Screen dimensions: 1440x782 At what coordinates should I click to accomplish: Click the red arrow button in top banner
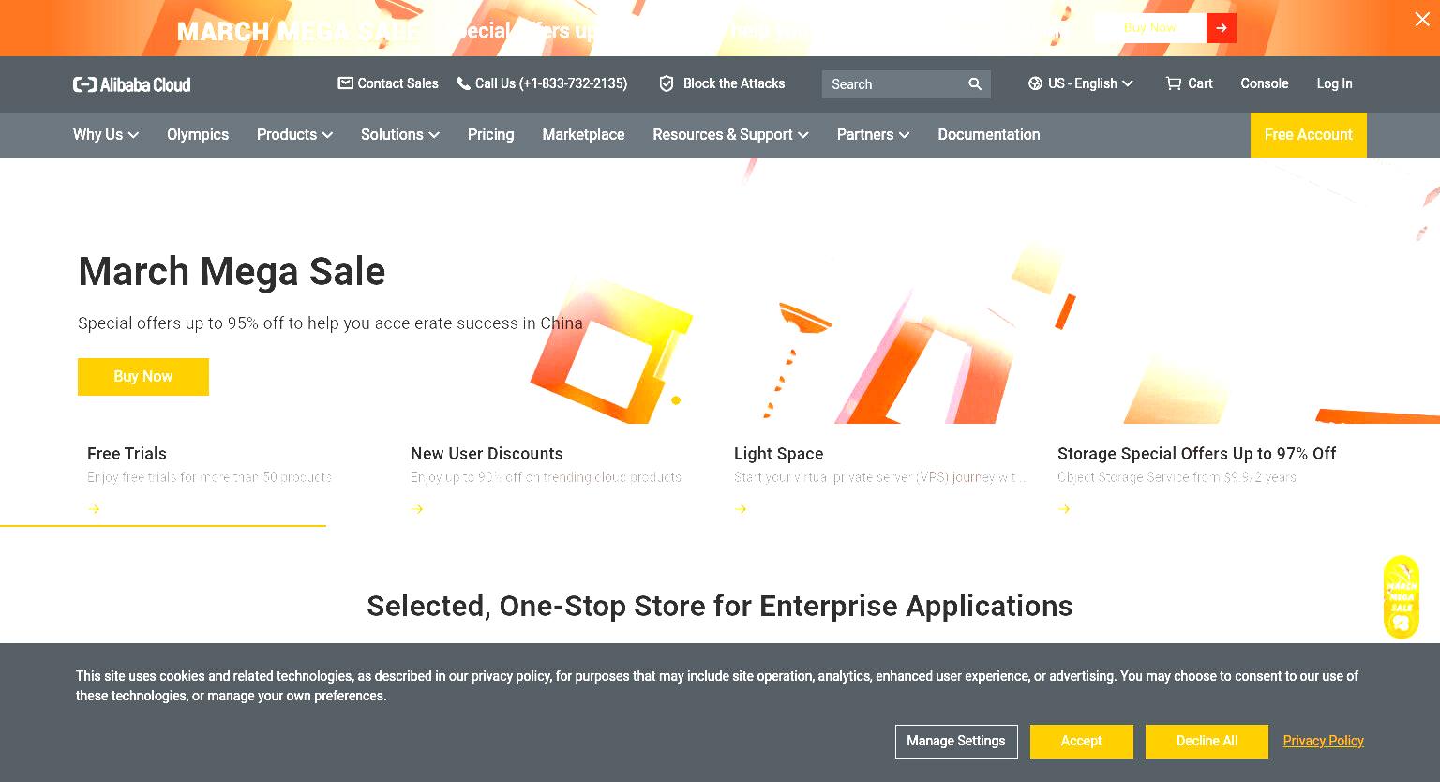[x=1222, y=28]
